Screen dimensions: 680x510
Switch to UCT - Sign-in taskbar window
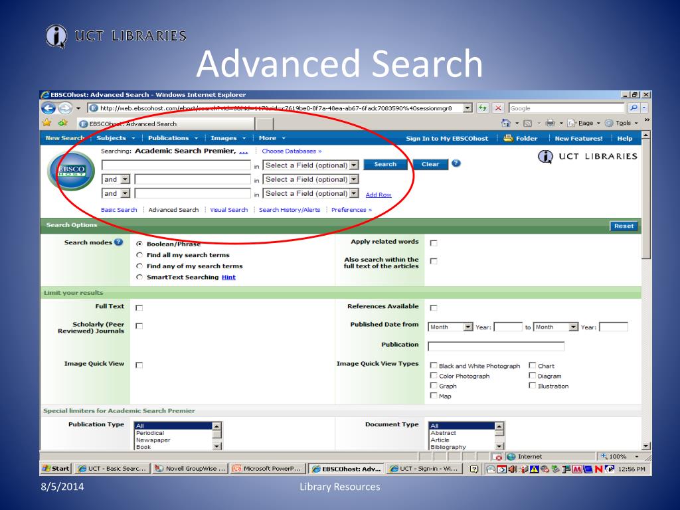(x=423, y=468)
